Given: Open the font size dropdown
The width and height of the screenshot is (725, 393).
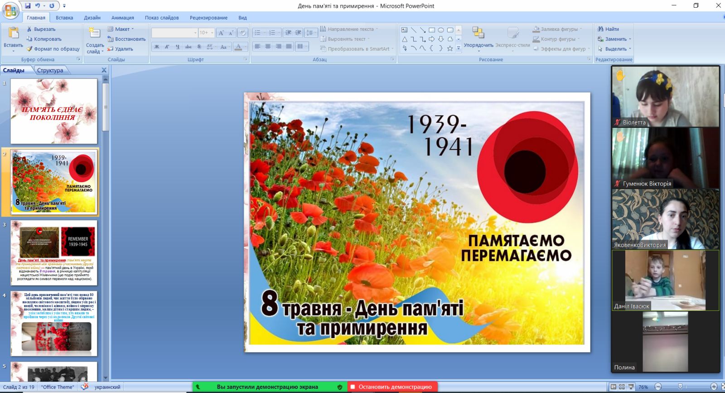Looking at the screenshot, I should [212, 33].
